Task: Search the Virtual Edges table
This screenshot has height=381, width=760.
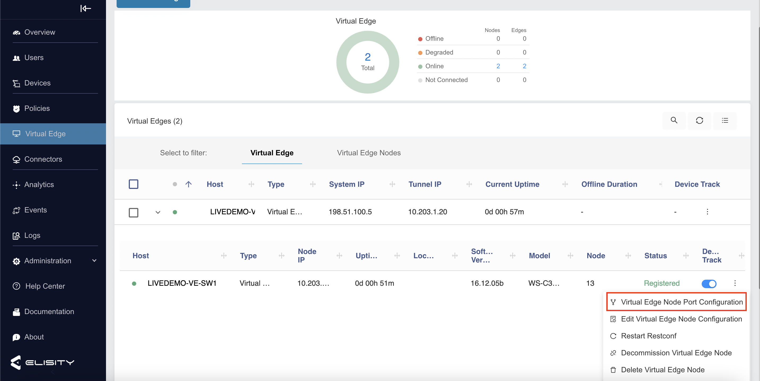Action: [674, 120]
